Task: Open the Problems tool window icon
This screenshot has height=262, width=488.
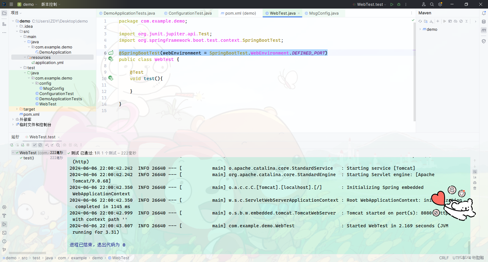Action: click(x=4, y=241)
